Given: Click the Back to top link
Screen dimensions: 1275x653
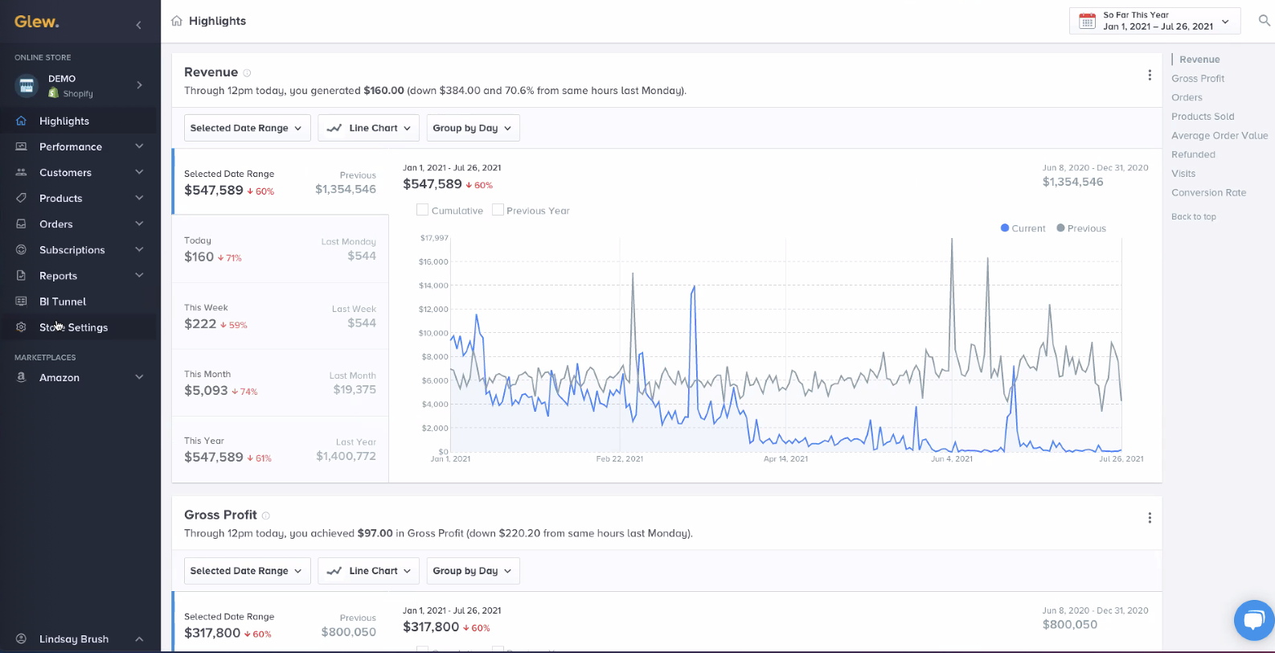Looking at the screenshot, I should coord(1193,216).
